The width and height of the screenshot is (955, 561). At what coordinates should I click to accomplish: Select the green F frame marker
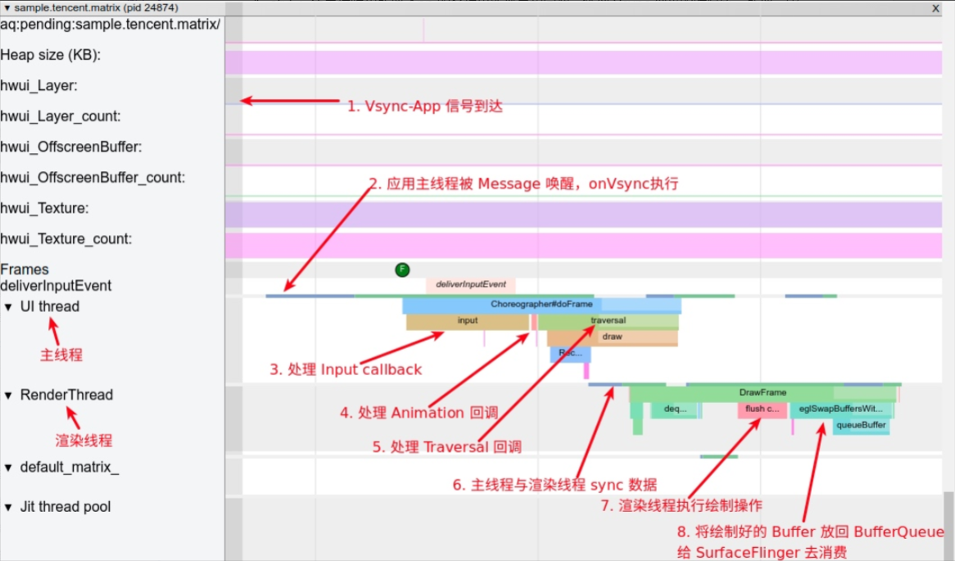coord(401,269)
